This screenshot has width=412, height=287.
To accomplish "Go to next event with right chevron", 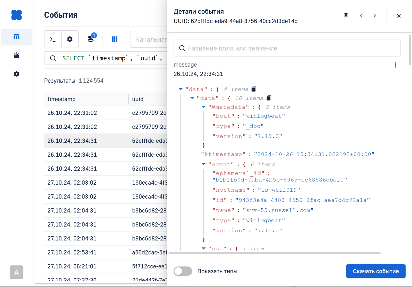I will [375, 16].
